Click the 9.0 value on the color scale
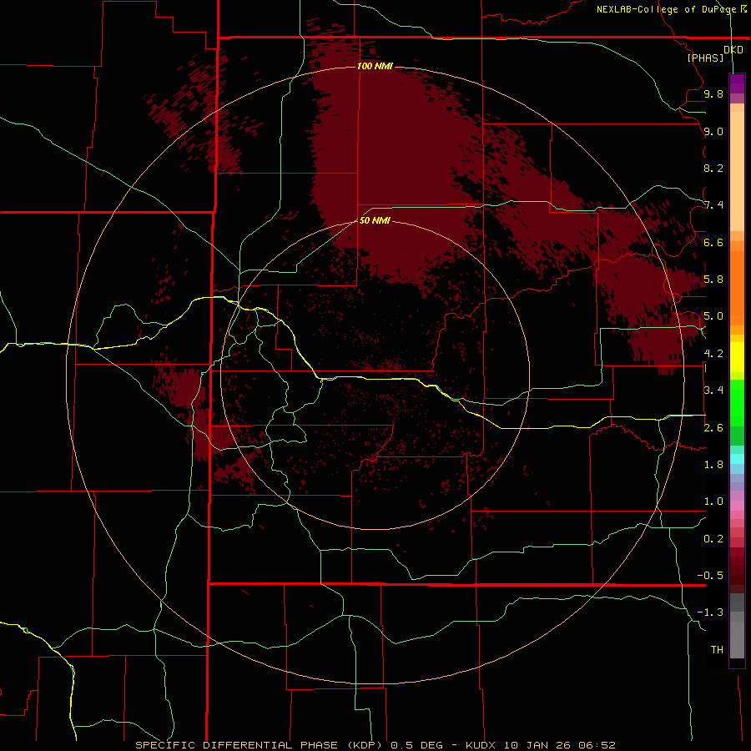The height and width of the screenshot is (751, 751). [x=713, y=132]
